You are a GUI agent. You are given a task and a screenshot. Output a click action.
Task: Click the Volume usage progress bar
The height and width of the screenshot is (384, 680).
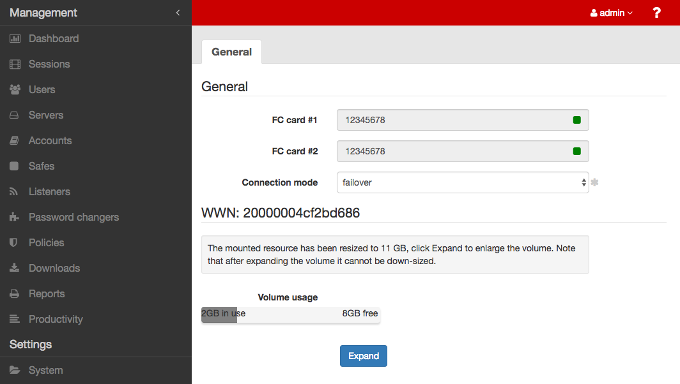coord(291,314)
